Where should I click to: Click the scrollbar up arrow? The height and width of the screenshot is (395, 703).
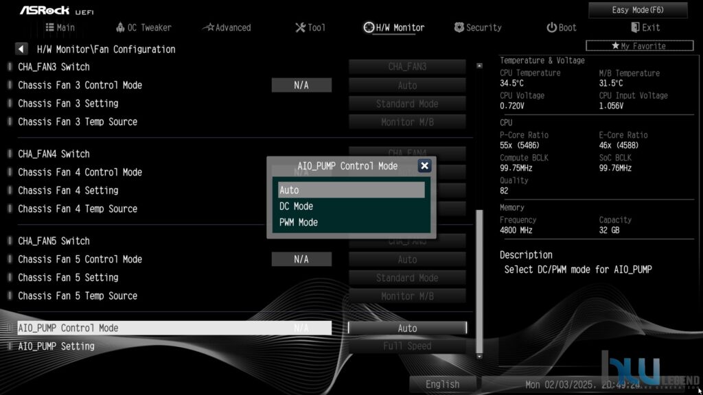pyautogui.click(x=479, y=66)
